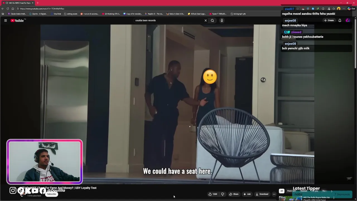This screenshot has width=357, height=201.
Task: Open the Chat button in the browser toolbar
Action: pyautogui.click(x=351, y=9)
